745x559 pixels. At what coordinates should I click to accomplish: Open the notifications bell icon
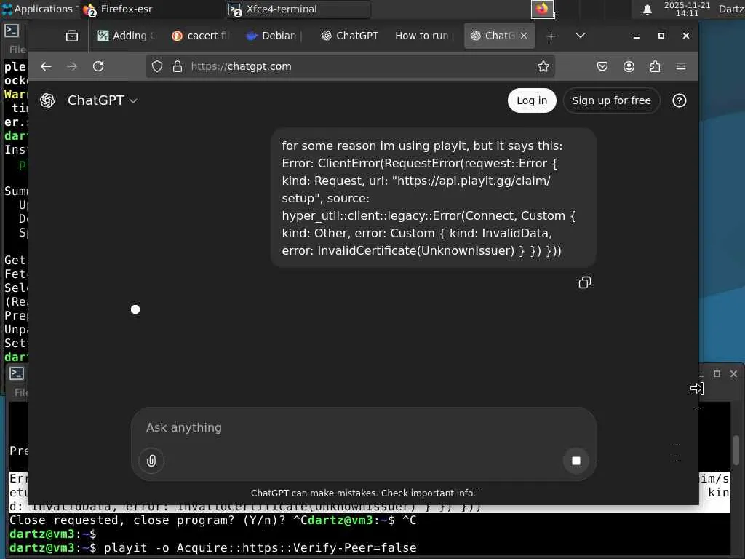(x=647, y=9)
